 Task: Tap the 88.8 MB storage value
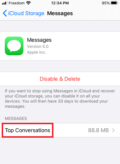98,130
